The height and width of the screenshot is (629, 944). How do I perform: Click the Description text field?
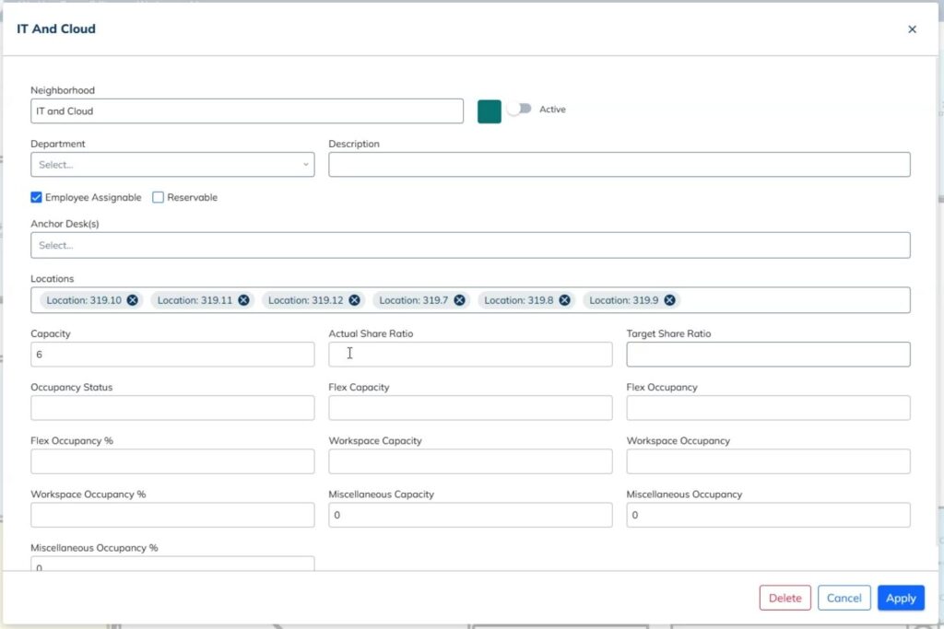[x=619, y=165]
